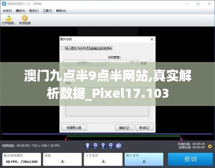Rewind video with the backward button
Screen dimensions: 215x168
pyautogui.click(x=95, y=146)
